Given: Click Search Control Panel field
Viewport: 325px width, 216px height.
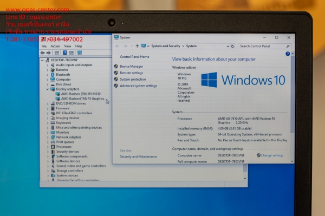Looking at the screenshot, I should pyautogui.click(x=265, y=46).
